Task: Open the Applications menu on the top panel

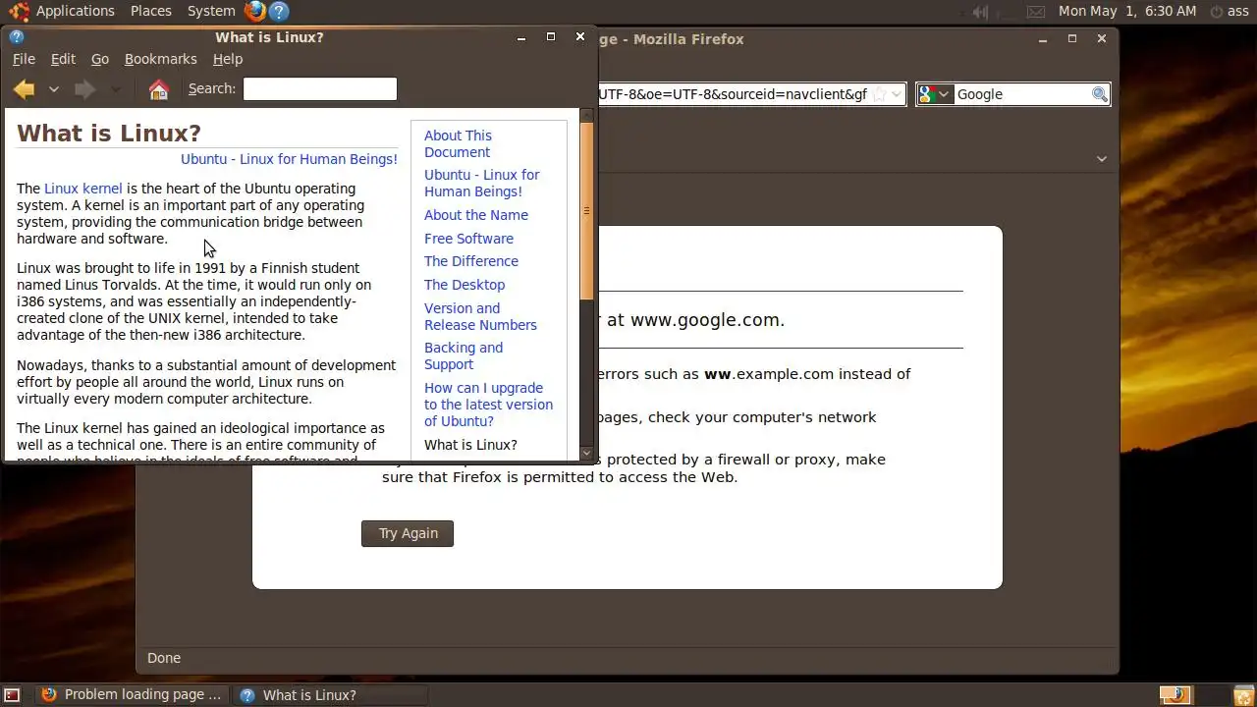Action: click(x=76, y=11)
